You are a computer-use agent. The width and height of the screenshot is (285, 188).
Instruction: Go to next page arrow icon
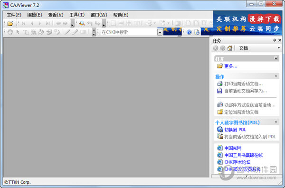click(40, 23)
